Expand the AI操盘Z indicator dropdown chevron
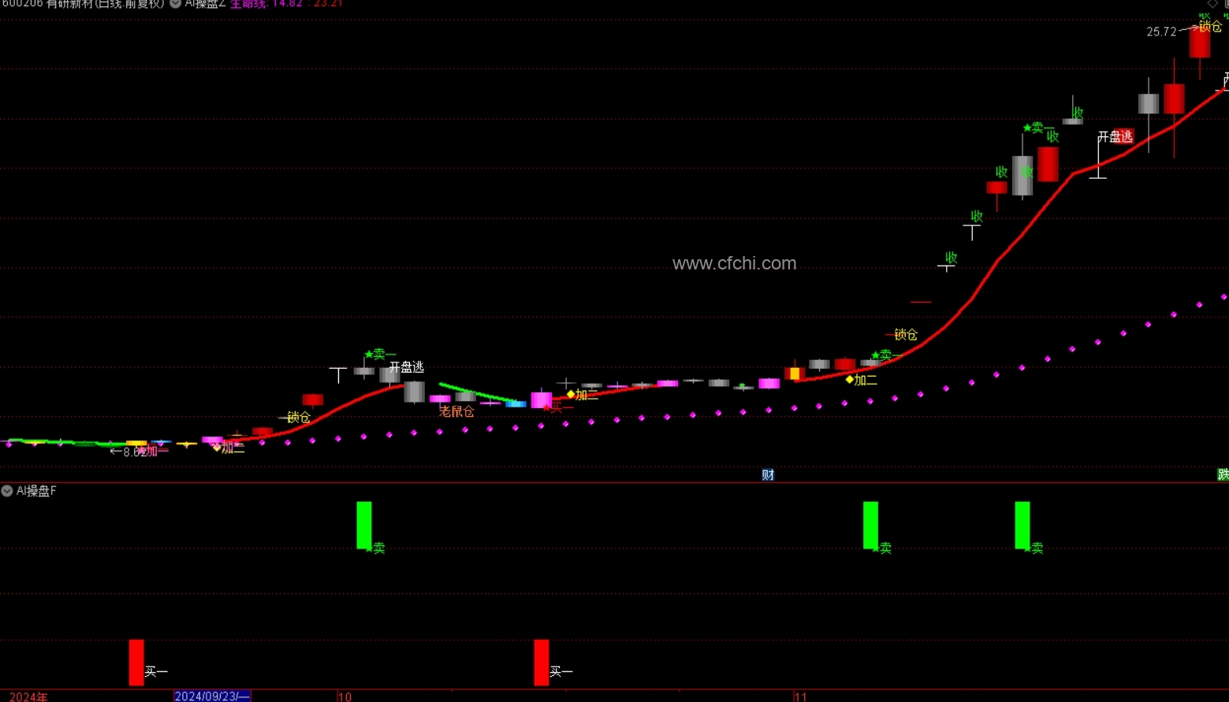The width and height of the screenshot is (1229, 702). coord(176,3)
